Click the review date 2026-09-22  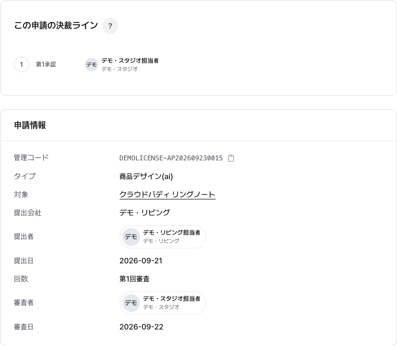tap(141, 327)
